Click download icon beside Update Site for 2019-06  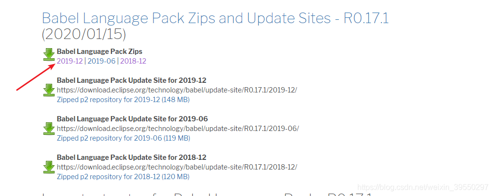point(49,129)
